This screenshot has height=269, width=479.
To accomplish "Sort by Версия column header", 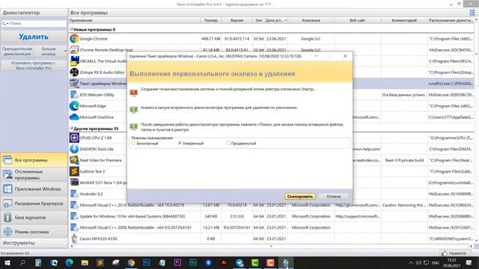I will (237, 20).
